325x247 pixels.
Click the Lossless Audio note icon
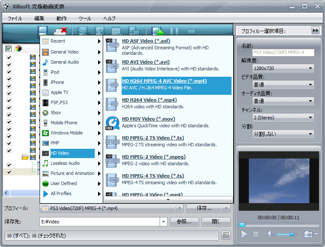tap(45, 164)
